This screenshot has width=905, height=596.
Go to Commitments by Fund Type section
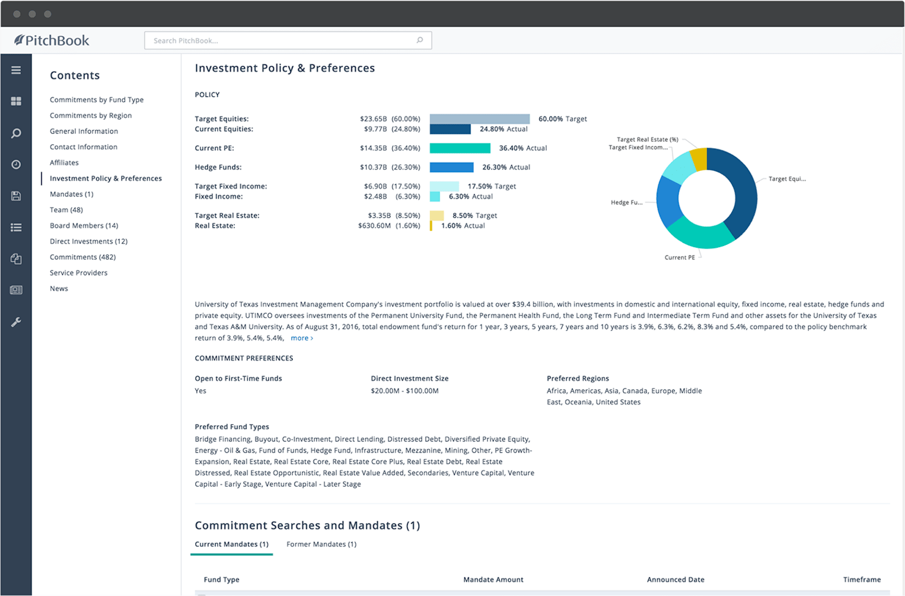97,100
